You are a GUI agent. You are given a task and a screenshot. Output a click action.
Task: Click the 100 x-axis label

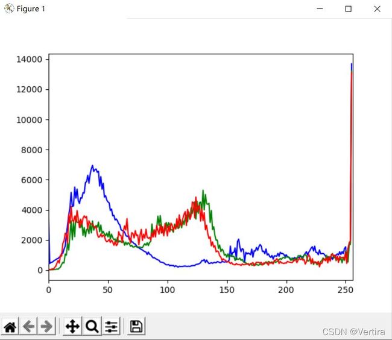167,290
